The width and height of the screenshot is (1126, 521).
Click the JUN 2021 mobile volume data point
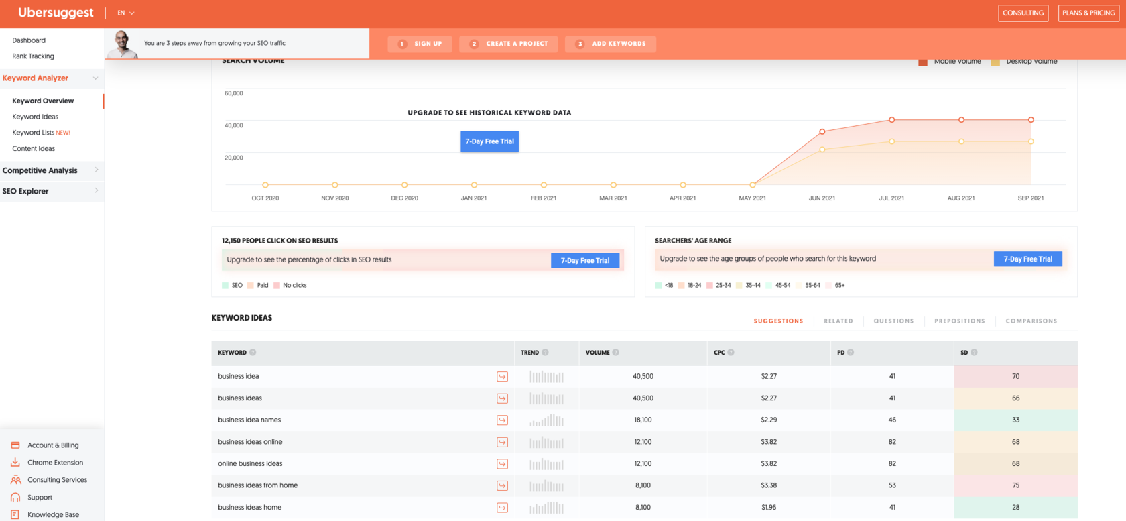pyautogui.click(x=822, y=132)
